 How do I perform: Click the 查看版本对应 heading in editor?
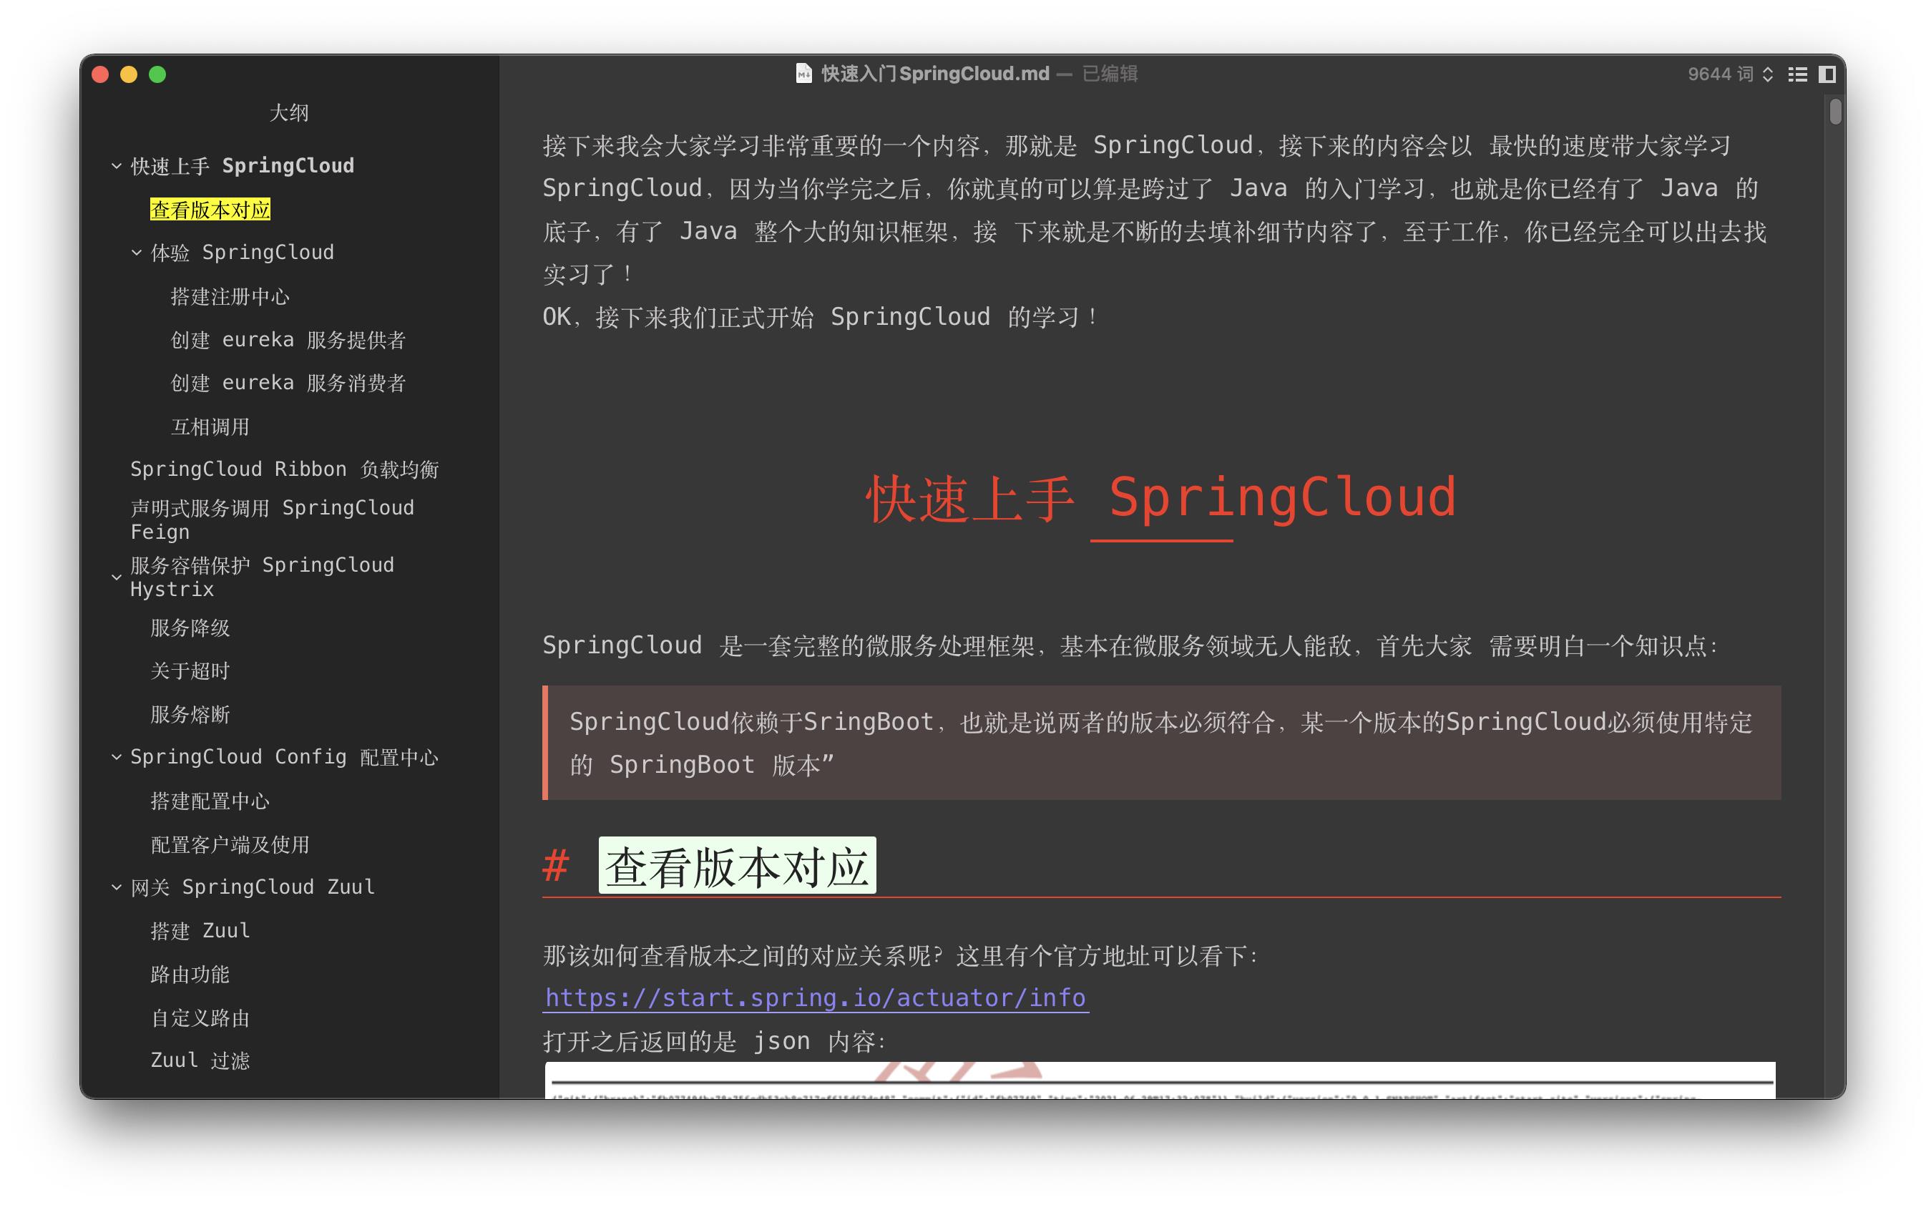737,866
